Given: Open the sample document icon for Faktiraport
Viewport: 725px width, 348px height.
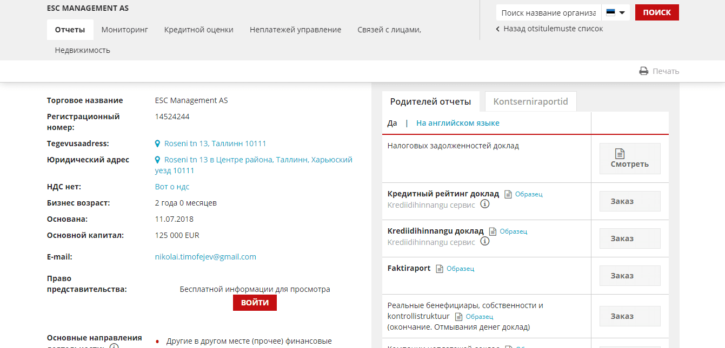Looking at the screenshot, I should tap(440, 269).
